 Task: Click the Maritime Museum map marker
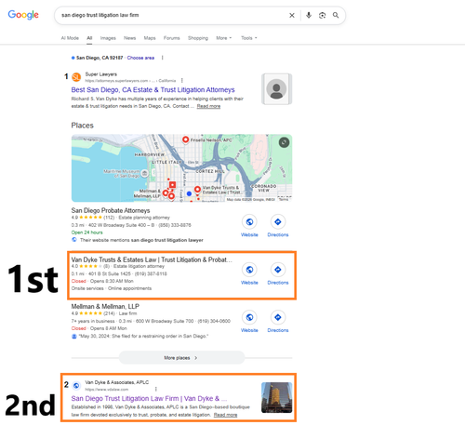(x=144, y=173)
